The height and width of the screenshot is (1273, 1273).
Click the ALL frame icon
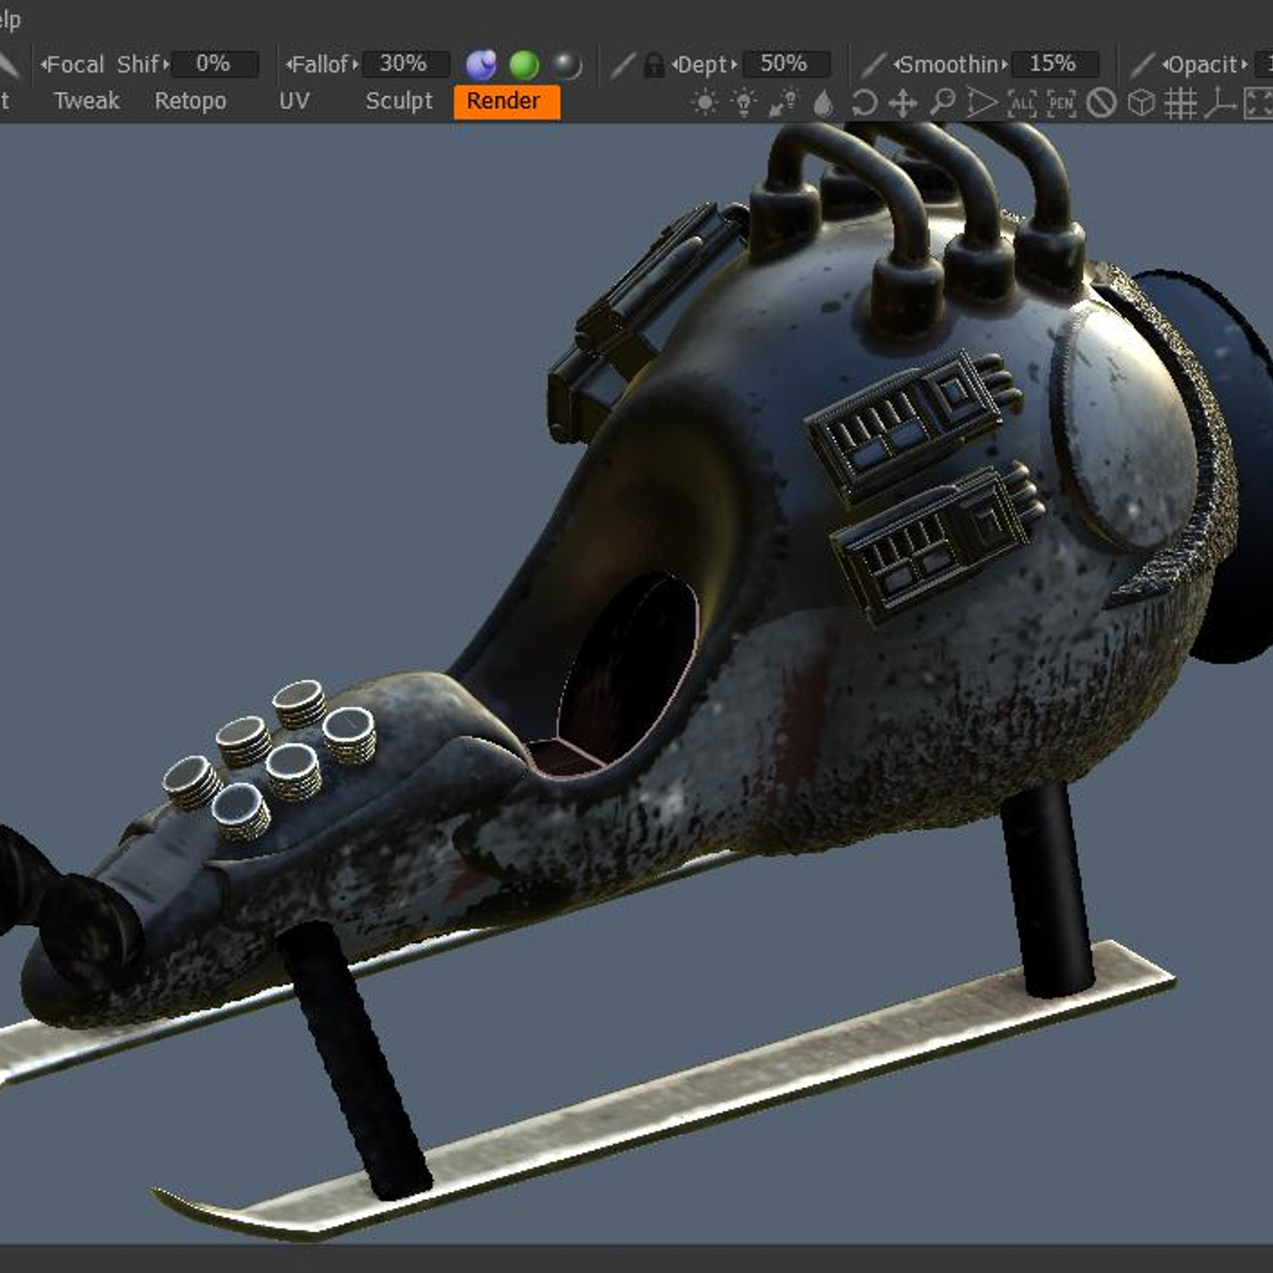(1022, 103)
